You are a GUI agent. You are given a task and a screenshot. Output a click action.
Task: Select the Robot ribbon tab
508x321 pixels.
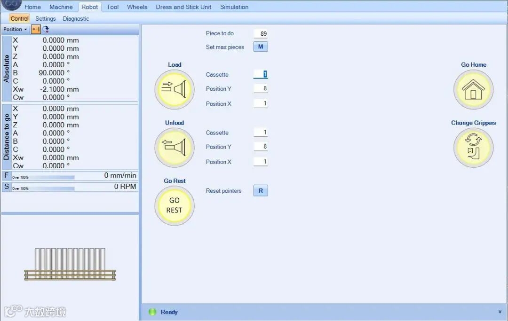click(x=89, y=7)
